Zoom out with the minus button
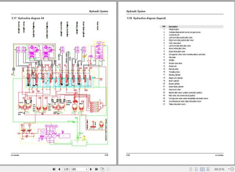The width and height of the screenshot is (235, 172). pos(232,169)
